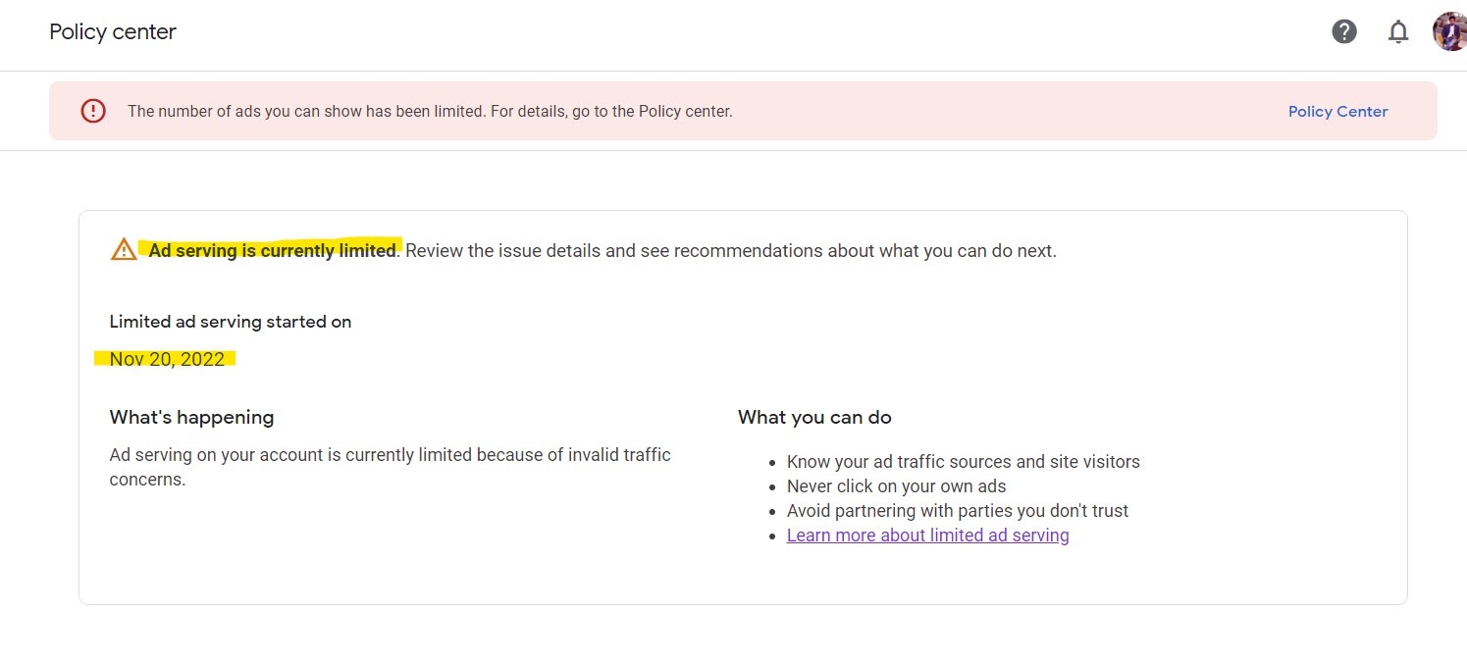Click the 'Ad serving is currently limited' text
1467x663 pixels.
click(272, 250)
